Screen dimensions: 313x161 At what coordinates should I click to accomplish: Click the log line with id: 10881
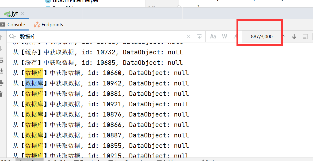(101, 93)
